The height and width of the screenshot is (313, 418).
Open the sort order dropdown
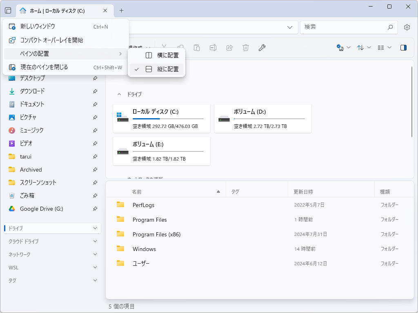[x=364, y=48]
